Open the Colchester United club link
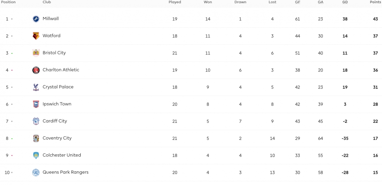This screenshot has width=382, height=185. tap(62, 155)
